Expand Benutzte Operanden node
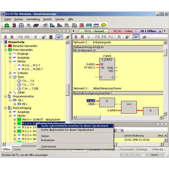The width and height of the screenshot is (169, 169). tap(5, 46)
